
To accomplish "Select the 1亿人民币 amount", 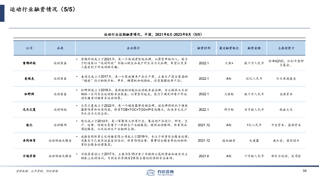I will [x=254, y=125].
